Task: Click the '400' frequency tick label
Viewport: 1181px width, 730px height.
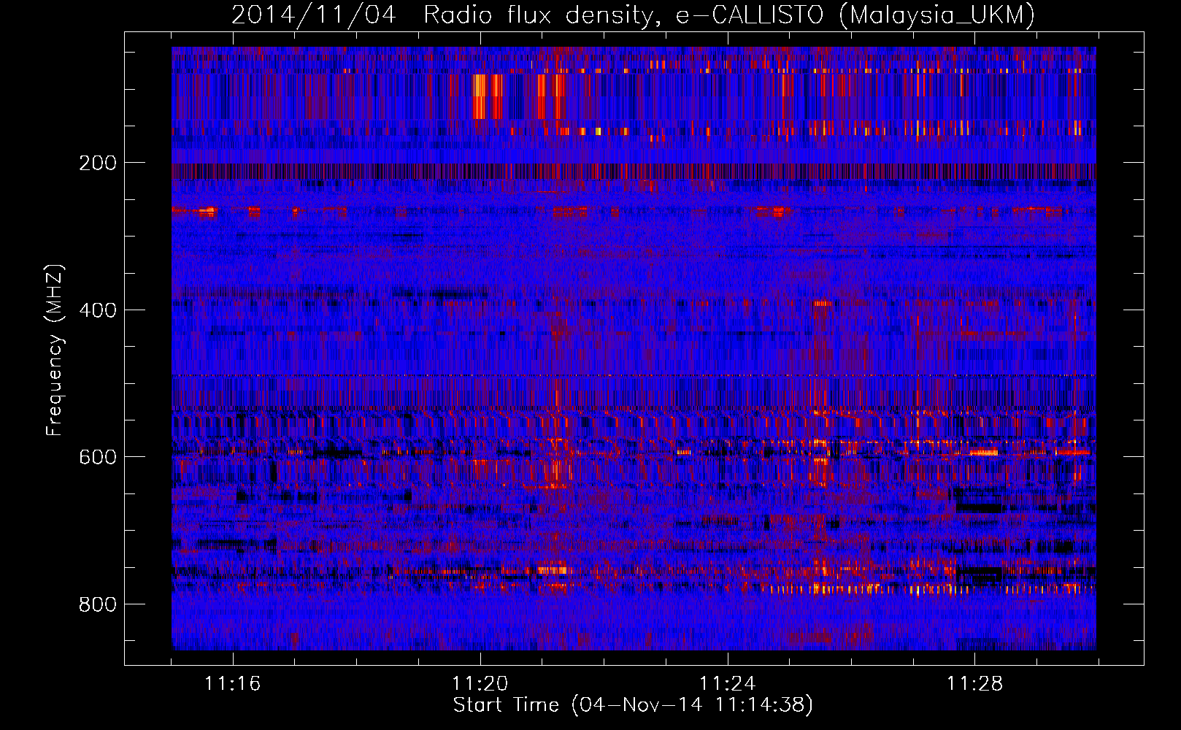Action: pyautogui.click(x=98, y=310)
